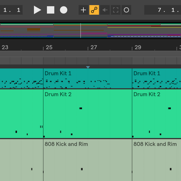This screenshot has width=181, height=181.
Task: Arm the Arrangement Record circle button
Action: pos(64,10)
